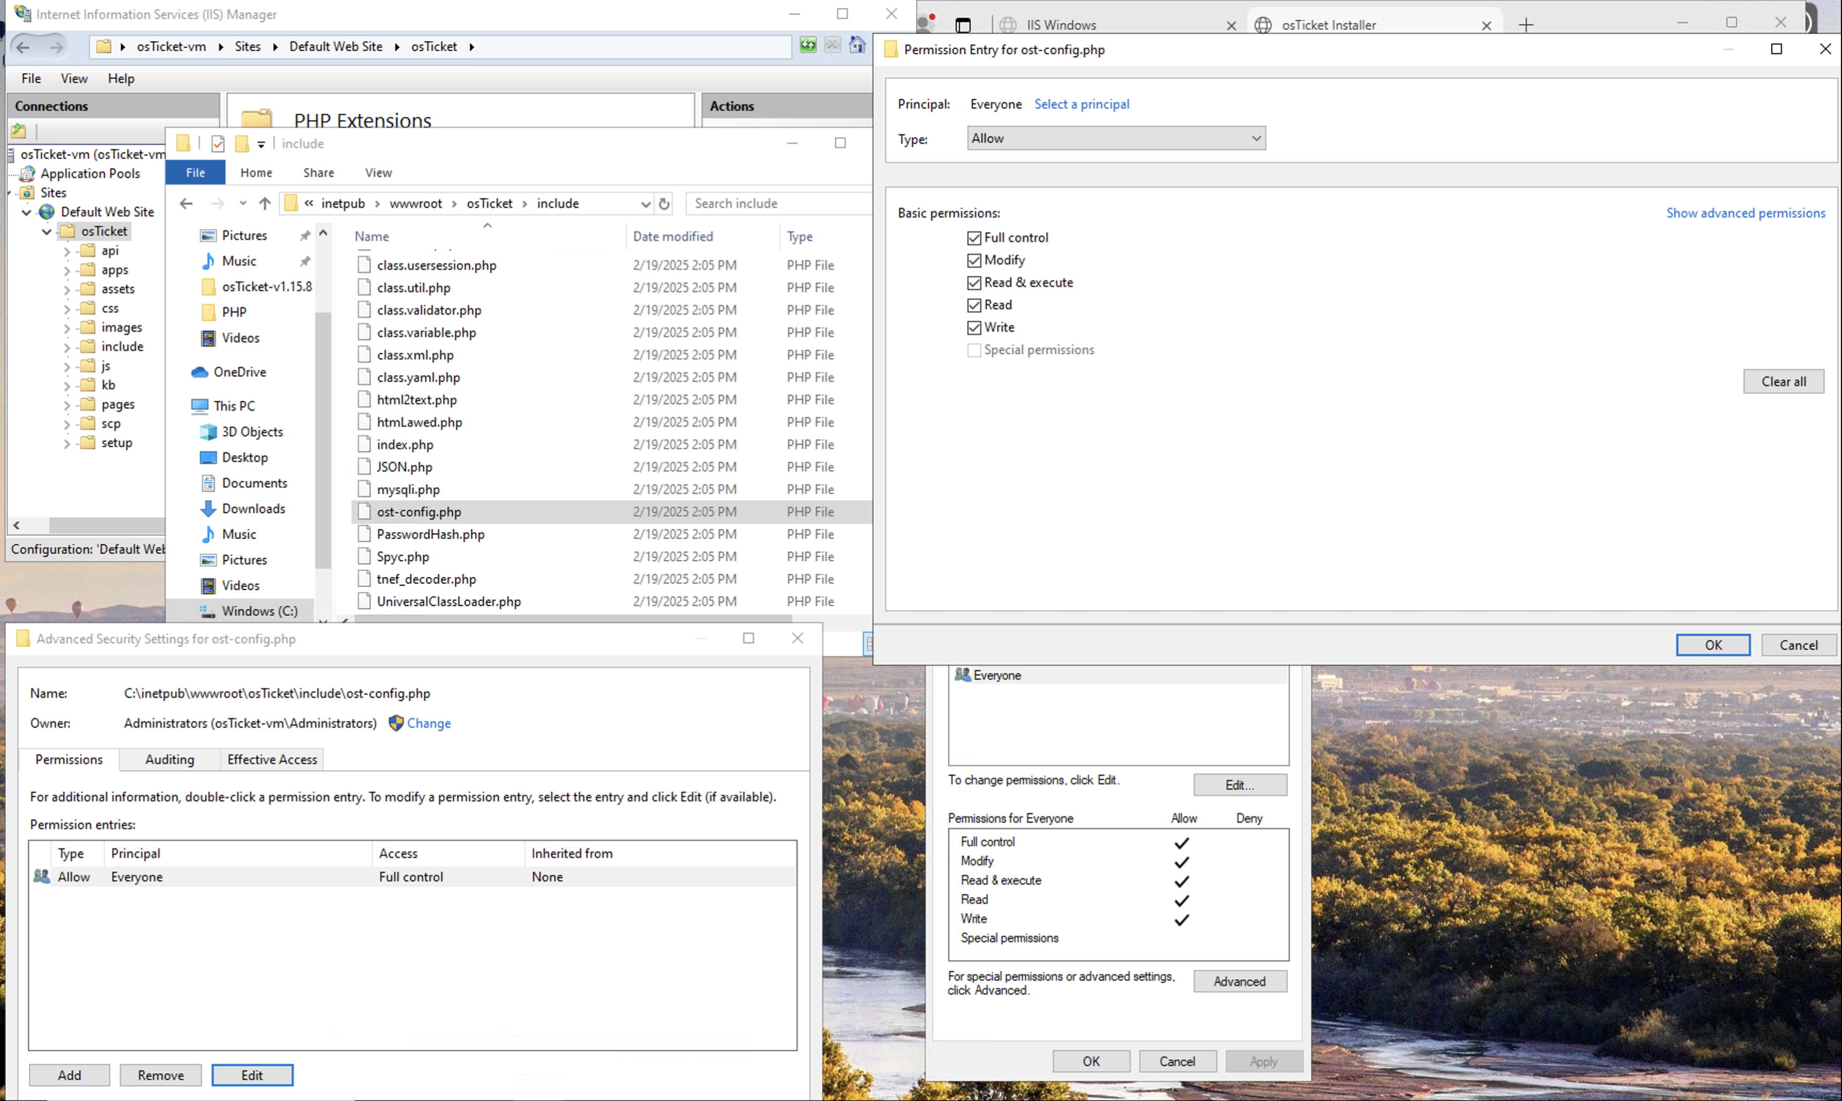Expand the scp folder node
Viewport: 1842px width, 1101px height.
click(67, 424)
